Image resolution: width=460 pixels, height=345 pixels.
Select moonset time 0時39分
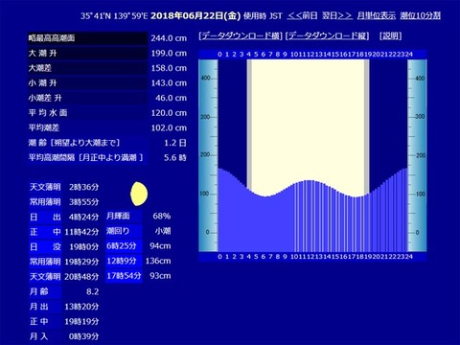[x=83, y=336]
